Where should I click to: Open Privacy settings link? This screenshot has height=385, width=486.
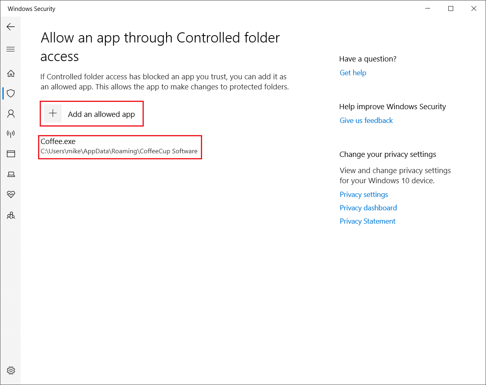[x=364, y=195]
